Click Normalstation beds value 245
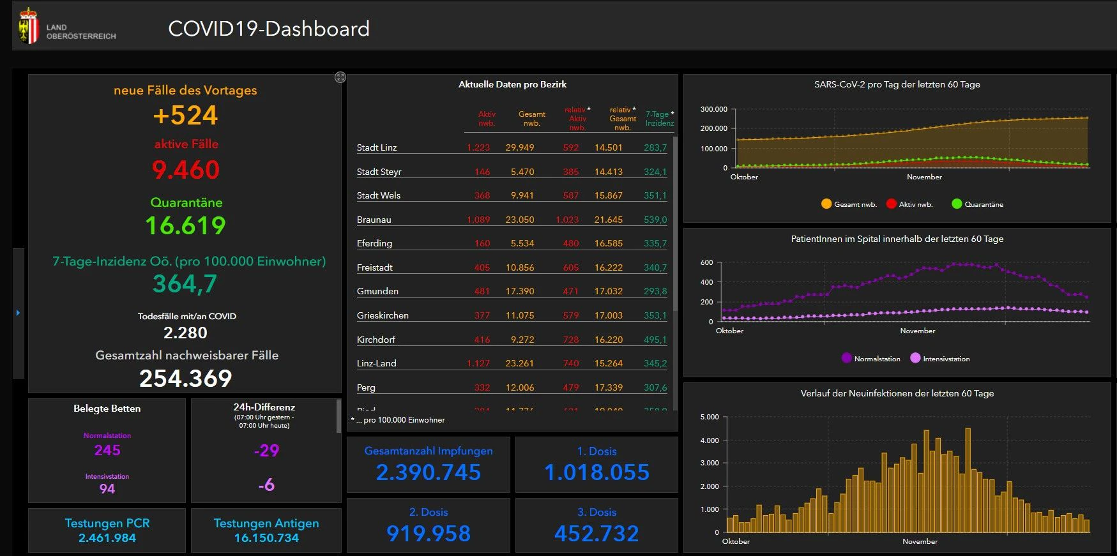Image resolution: width=1117 pixels, height=556 pixels. coord(107,450)
